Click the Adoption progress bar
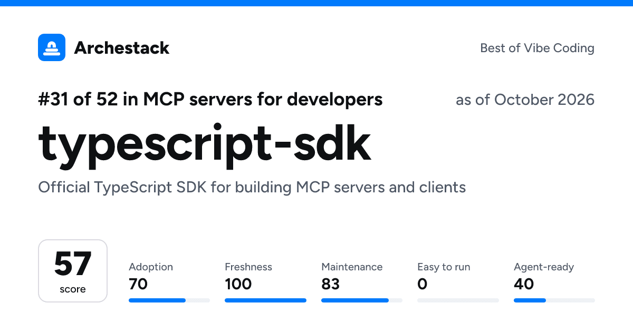 169,300
